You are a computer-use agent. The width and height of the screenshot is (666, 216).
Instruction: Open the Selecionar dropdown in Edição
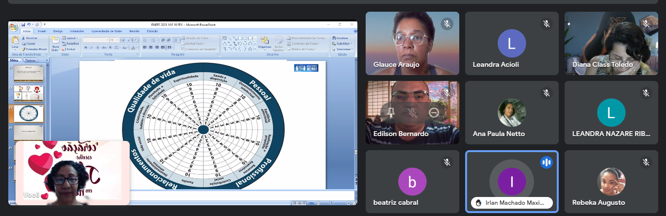[x=344, y=49]
